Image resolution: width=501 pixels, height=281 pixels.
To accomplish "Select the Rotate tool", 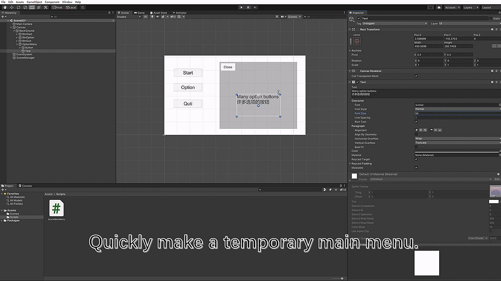I will [x=18, y=7].
